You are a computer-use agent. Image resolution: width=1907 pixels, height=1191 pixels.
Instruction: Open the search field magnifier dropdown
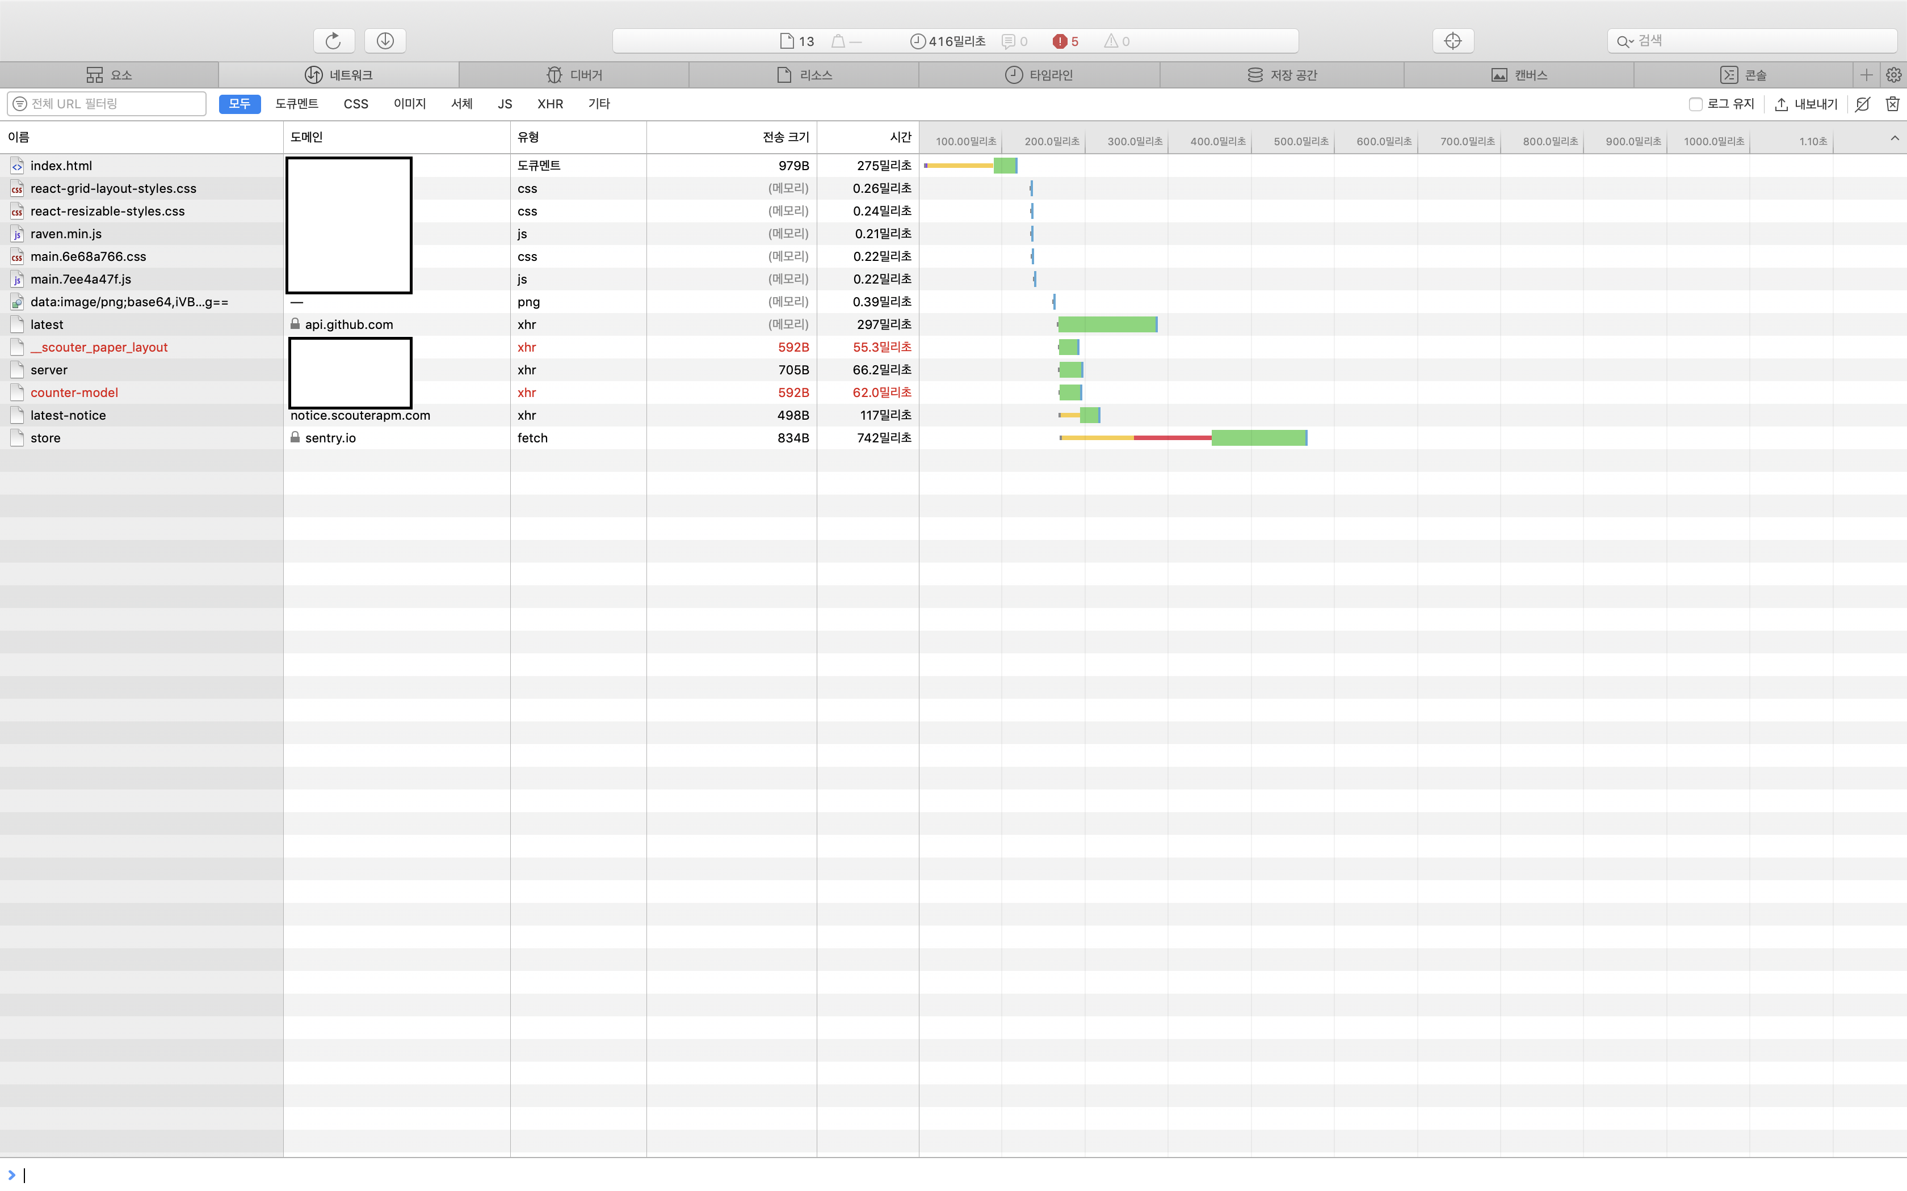1624,41
